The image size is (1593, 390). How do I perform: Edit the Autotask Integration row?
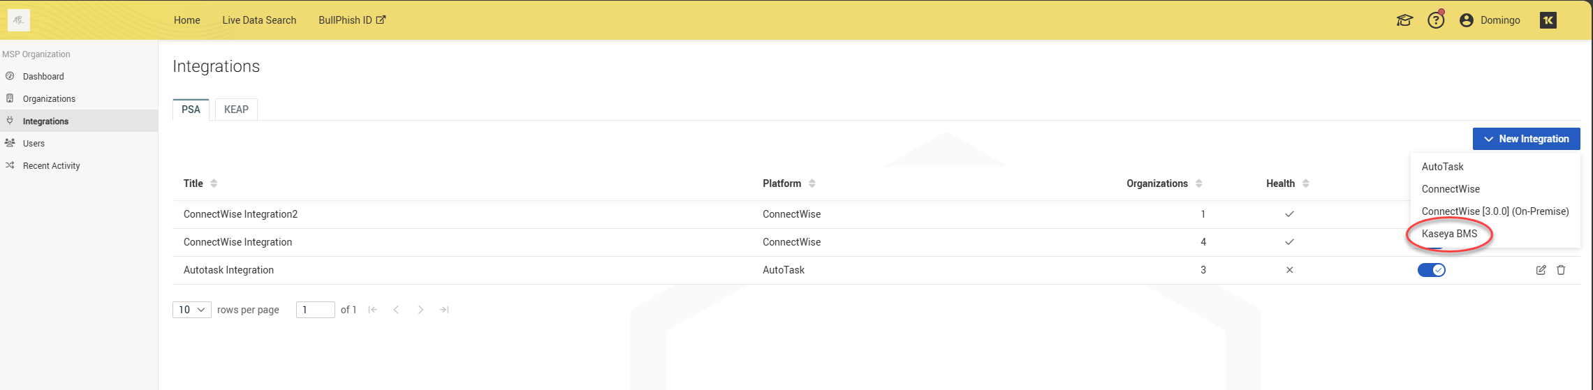(1541, 270)
